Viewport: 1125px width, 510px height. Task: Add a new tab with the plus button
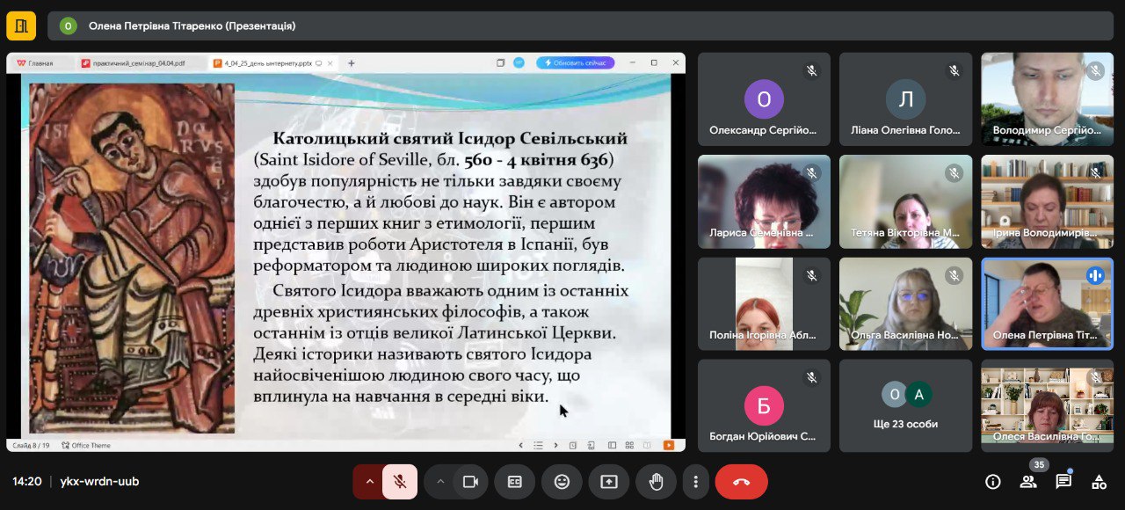click(352, 63)
